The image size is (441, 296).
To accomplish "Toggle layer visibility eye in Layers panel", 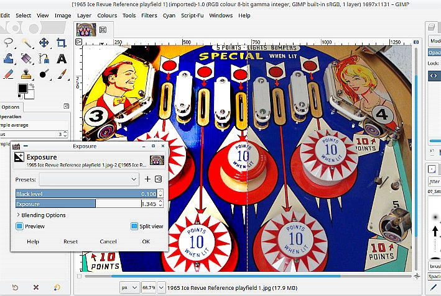I will pyautogui.click(x=434, y=76).
